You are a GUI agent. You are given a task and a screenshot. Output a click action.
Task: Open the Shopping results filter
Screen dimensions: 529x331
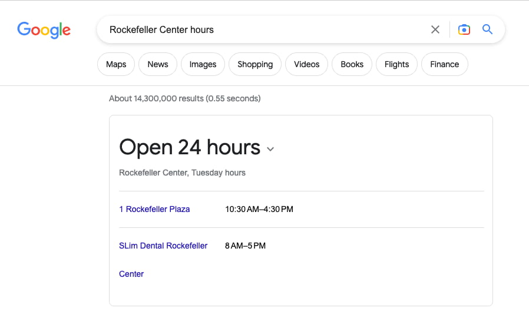(x=255, y=64)
